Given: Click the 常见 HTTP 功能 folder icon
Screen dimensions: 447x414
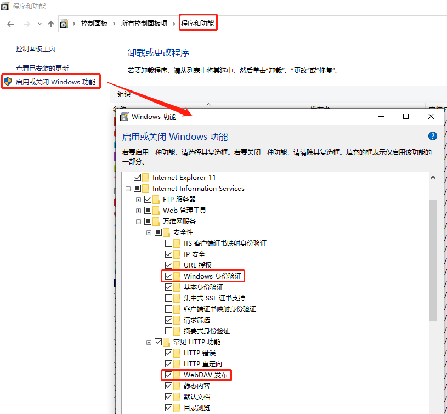Looking at the screenshot, I should pyautogui.click(x=167, y=342).
